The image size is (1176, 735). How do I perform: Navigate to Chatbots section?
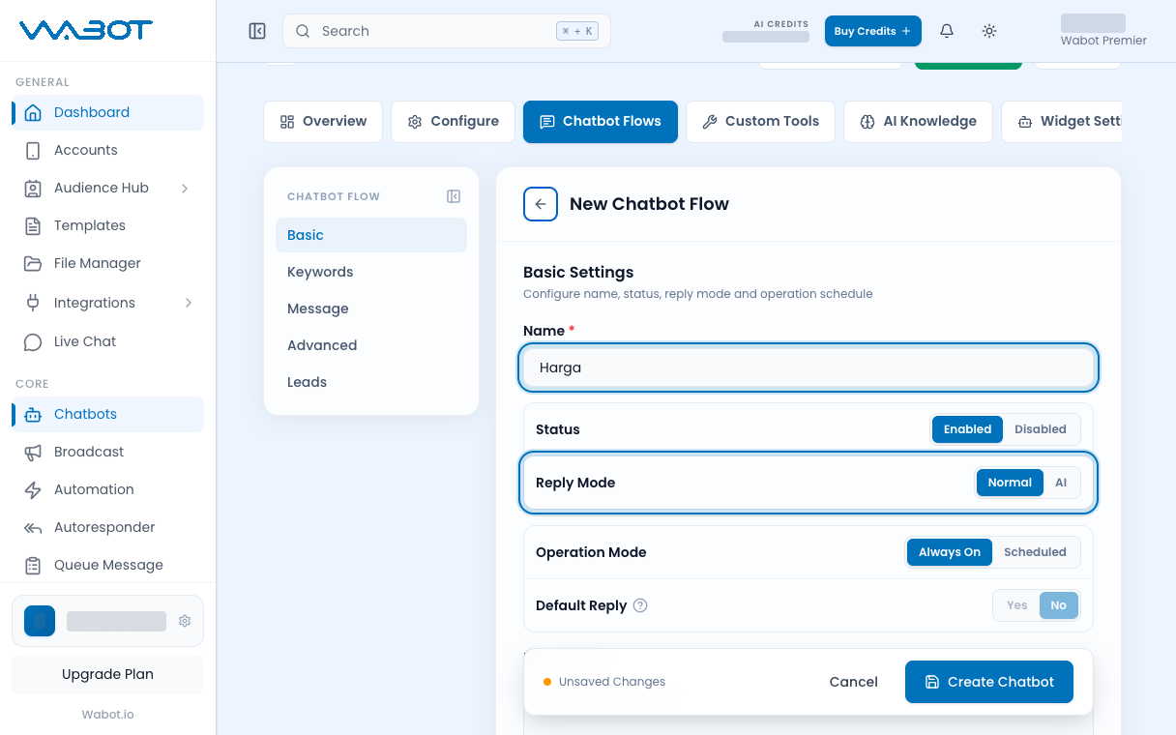coord(108,414)
